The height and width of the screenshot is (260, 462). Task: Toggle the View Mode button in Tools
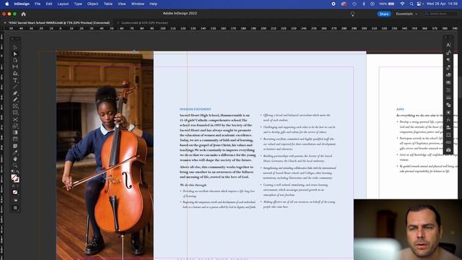[x=15, y=200]
